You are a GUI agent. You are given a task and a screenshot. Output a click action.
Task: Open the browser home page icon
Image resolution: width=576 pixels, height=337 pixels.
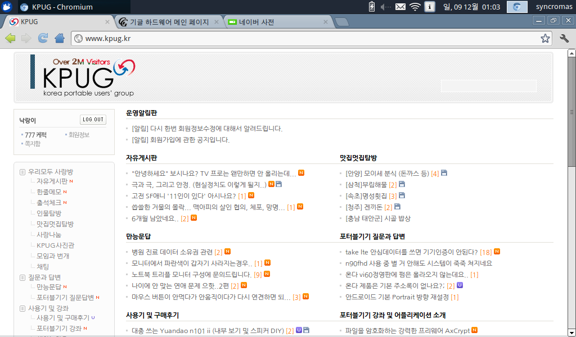coord(60,38)
